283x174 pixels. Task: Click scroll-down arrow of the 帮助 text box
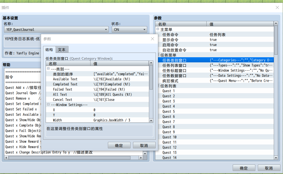coord(145,153)
